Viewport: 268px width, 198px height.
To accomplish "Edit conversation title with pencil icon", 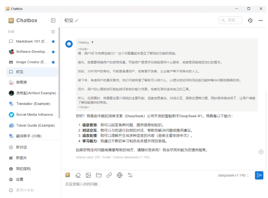I will [76, 21].
